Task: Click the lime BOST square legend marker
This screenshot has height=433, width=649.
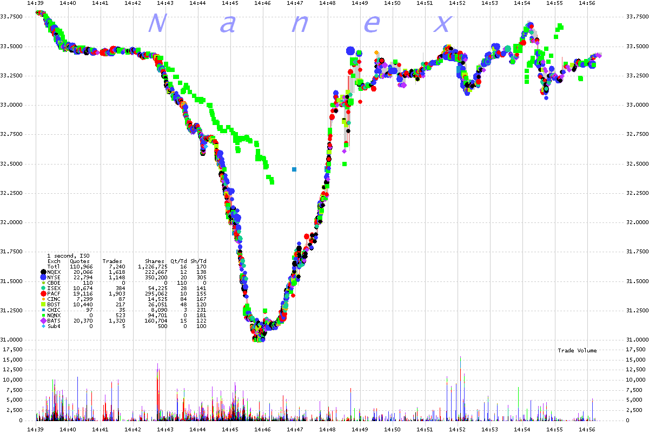Action: click(43, 304)
